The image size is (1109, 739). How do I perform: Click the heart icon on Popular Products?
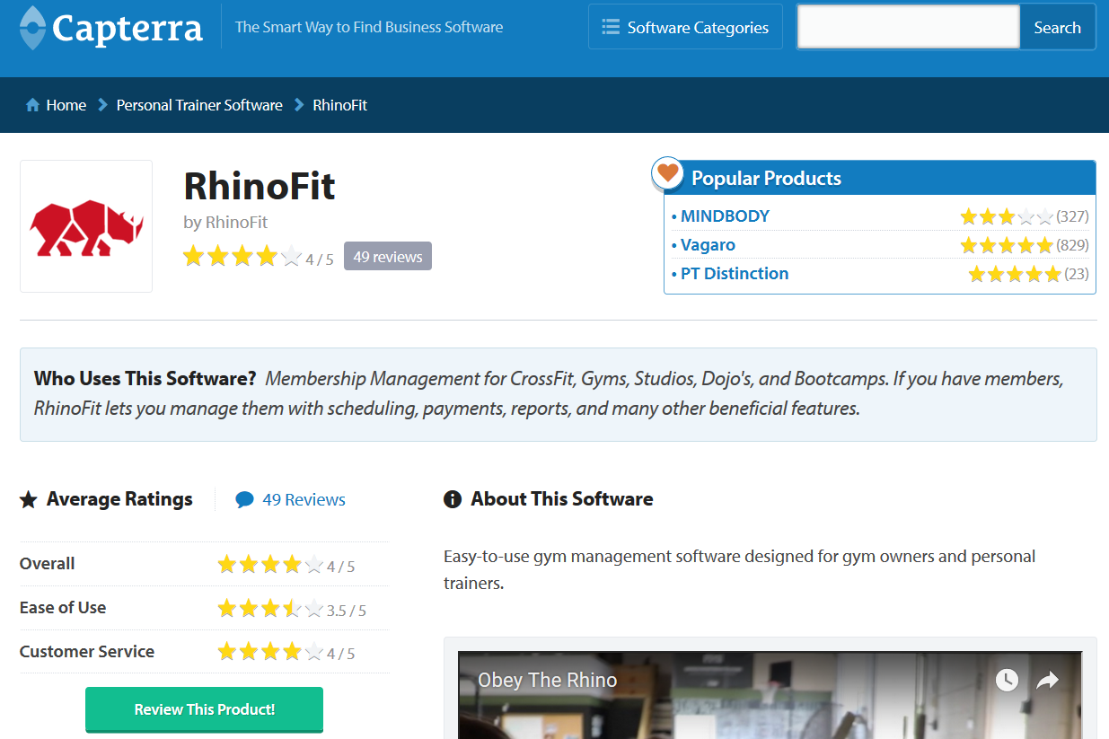(667, 173)
